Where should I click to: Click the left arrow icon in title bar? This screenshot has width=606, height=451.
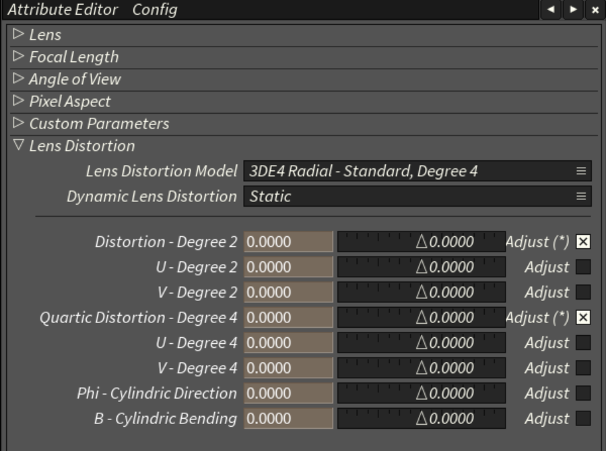[551, 9]
